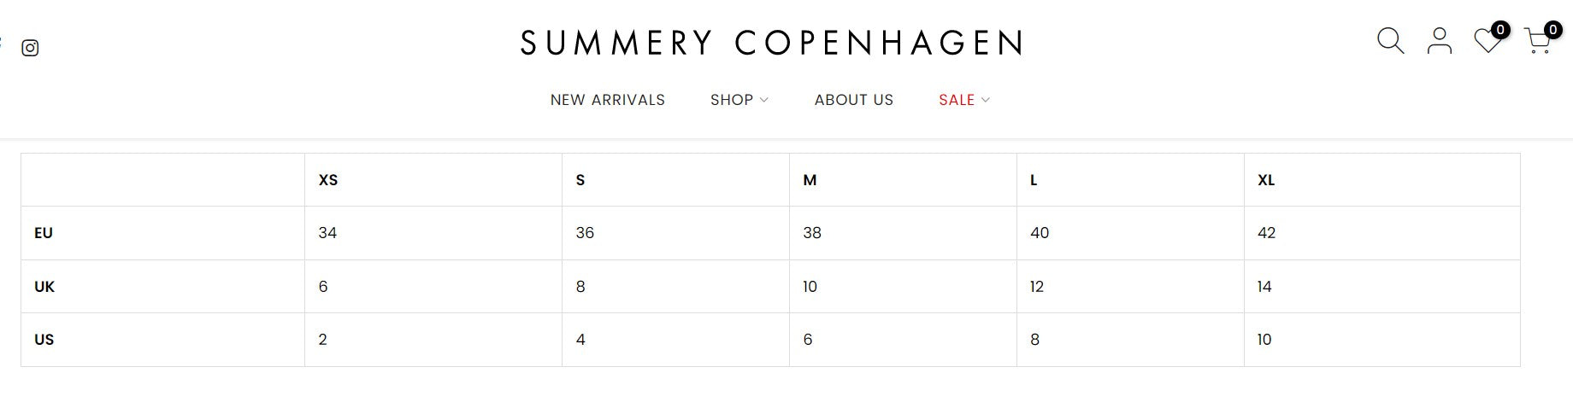Click the EU size 38 cell
The width and height of the screenshot is (1573, 408).
click(812, 233)
